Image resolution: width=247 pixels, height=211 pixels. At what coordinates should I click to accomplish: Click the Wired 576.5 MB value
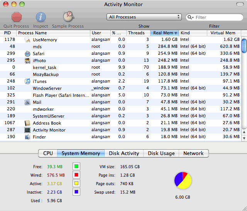(x=56, y=175)
